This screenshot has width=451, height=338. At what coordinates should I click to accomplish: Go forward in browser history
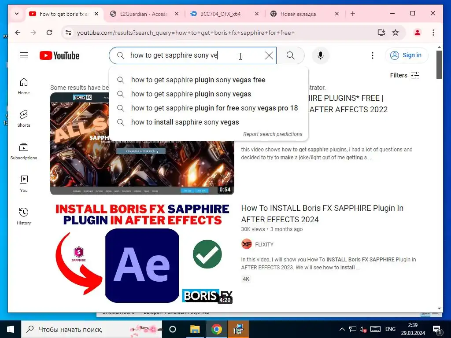pyautogui.click(x=33, y=33)
